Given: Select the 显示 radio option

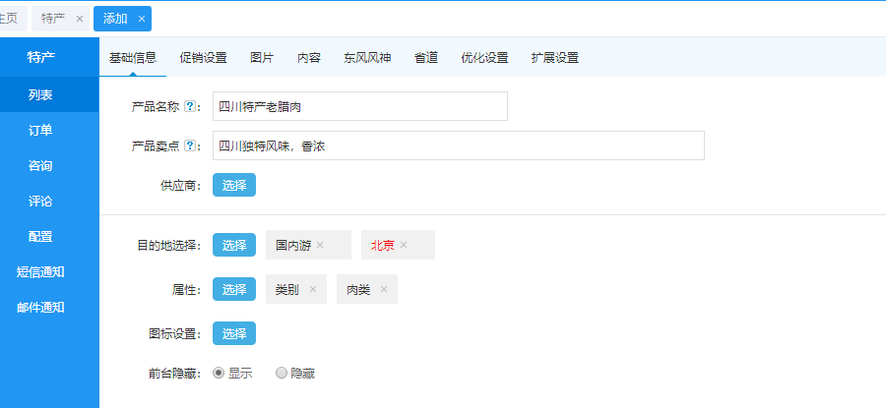Looking at the screenshot, I should [x=219, y=373].
